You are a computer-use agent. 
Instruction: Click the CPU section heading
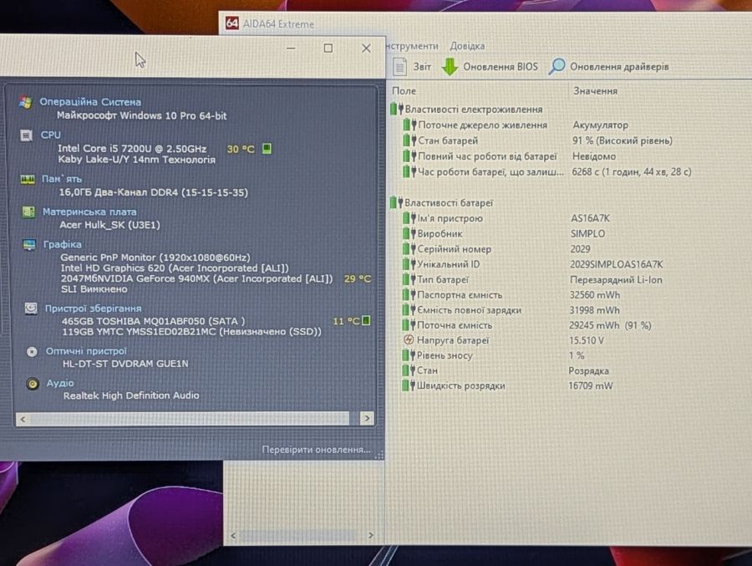pos(51,135)
